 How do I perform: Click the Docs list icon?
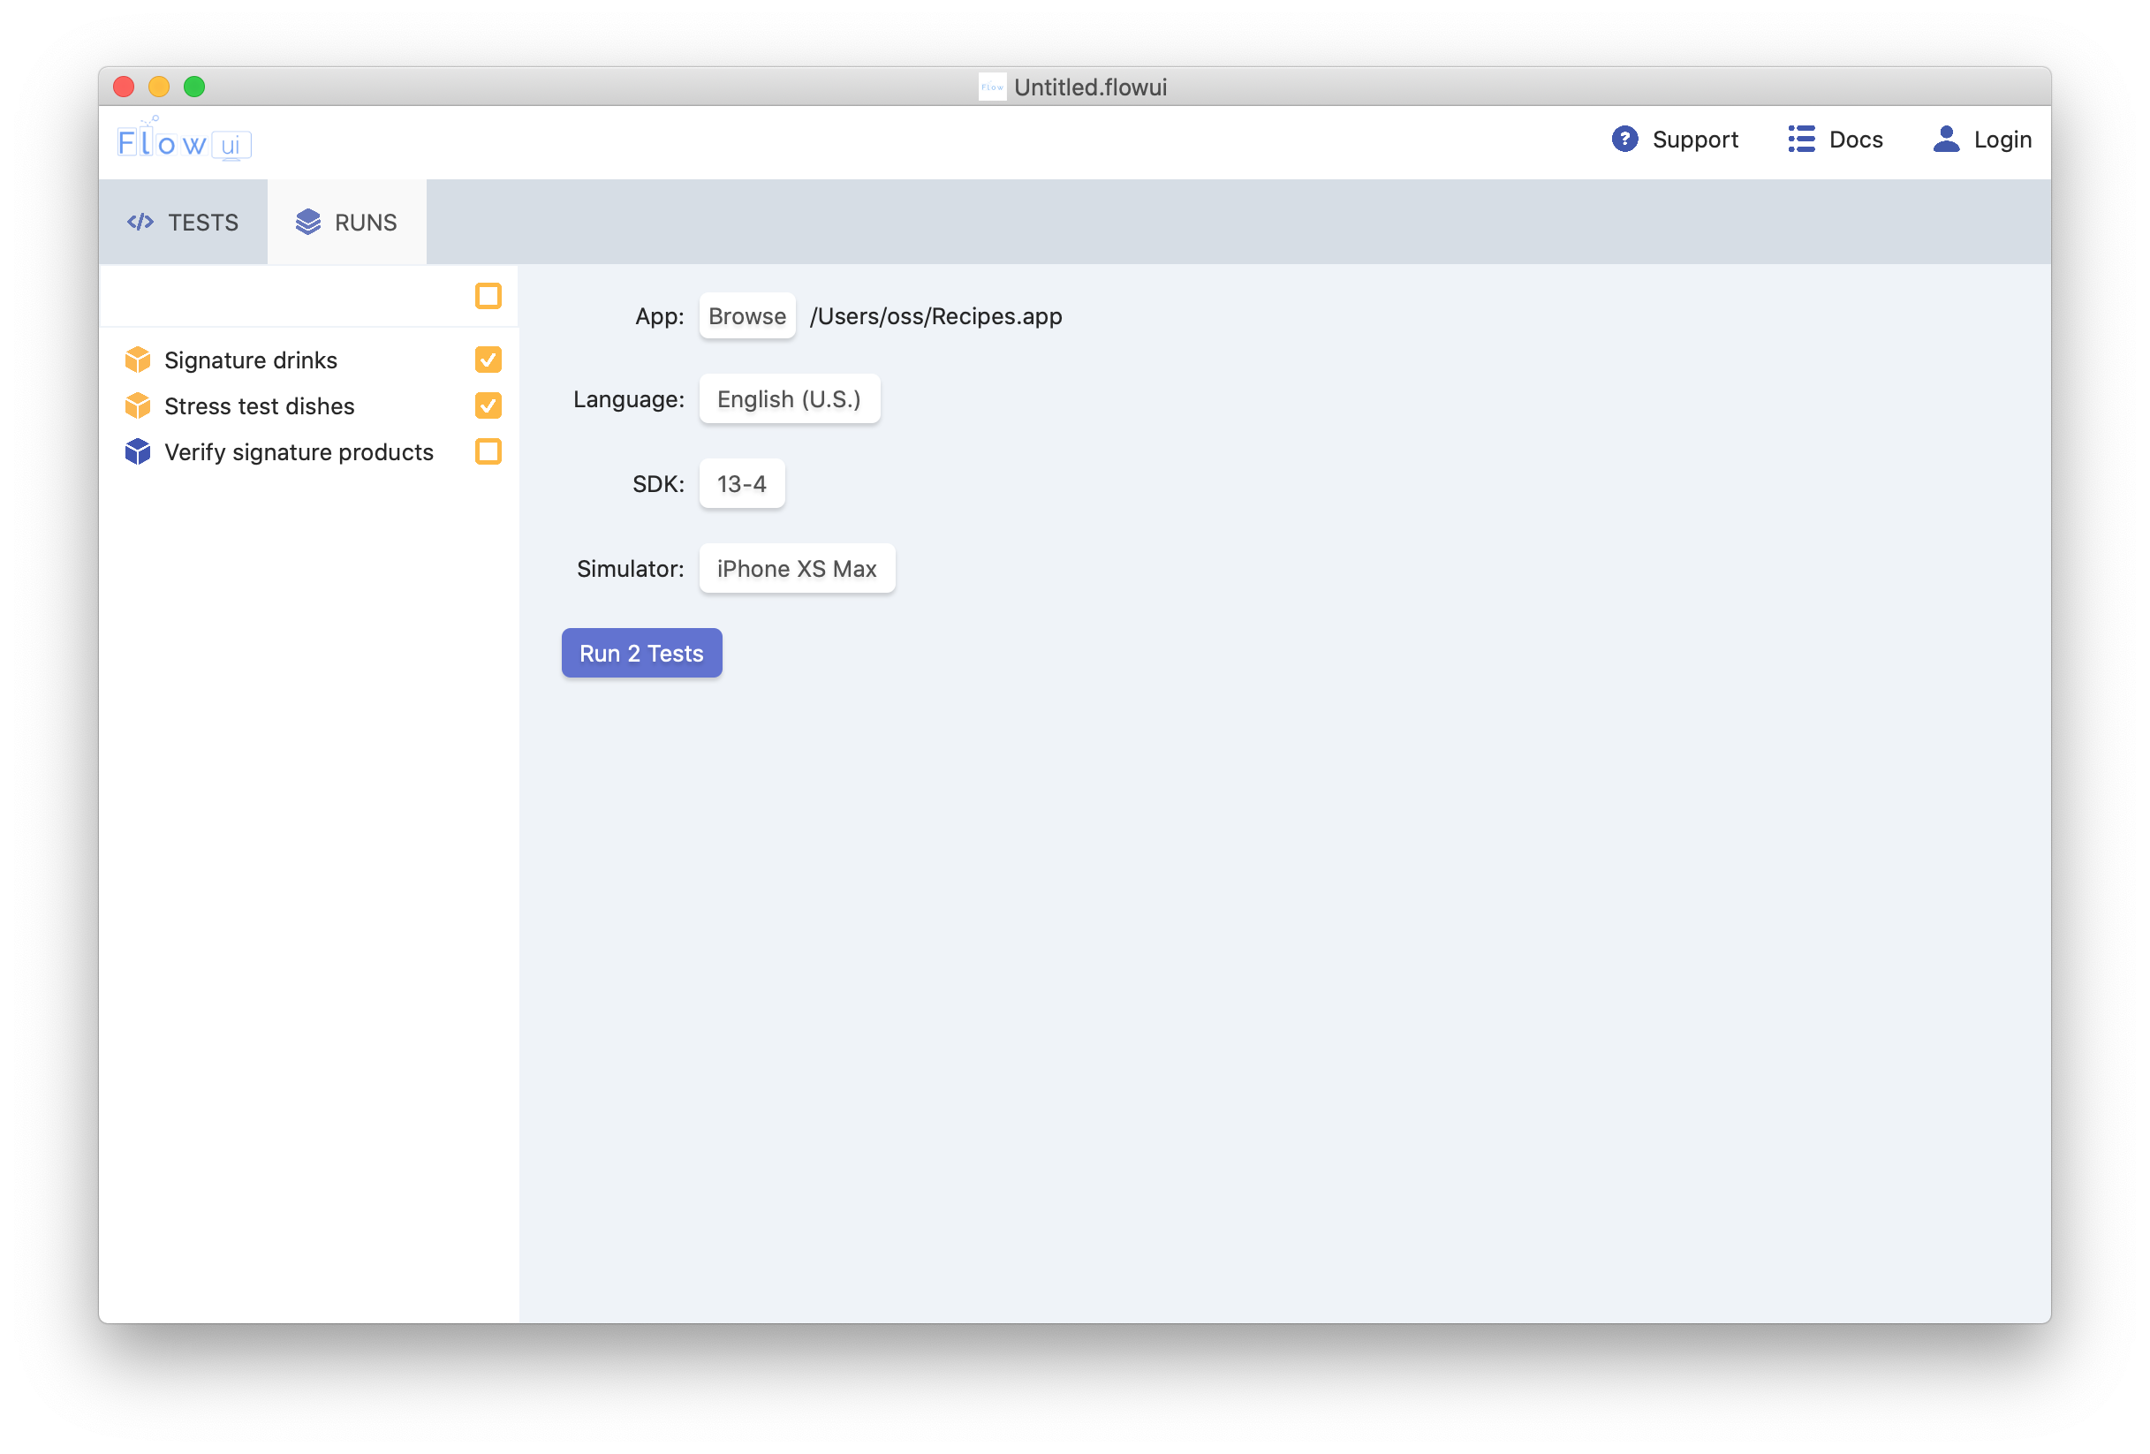[x=1800, y=140]
